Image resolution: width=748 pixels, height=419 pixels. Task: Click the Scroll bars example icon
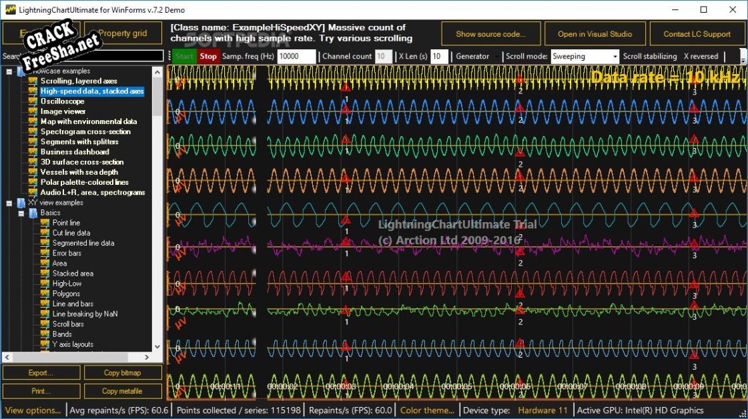45,324
